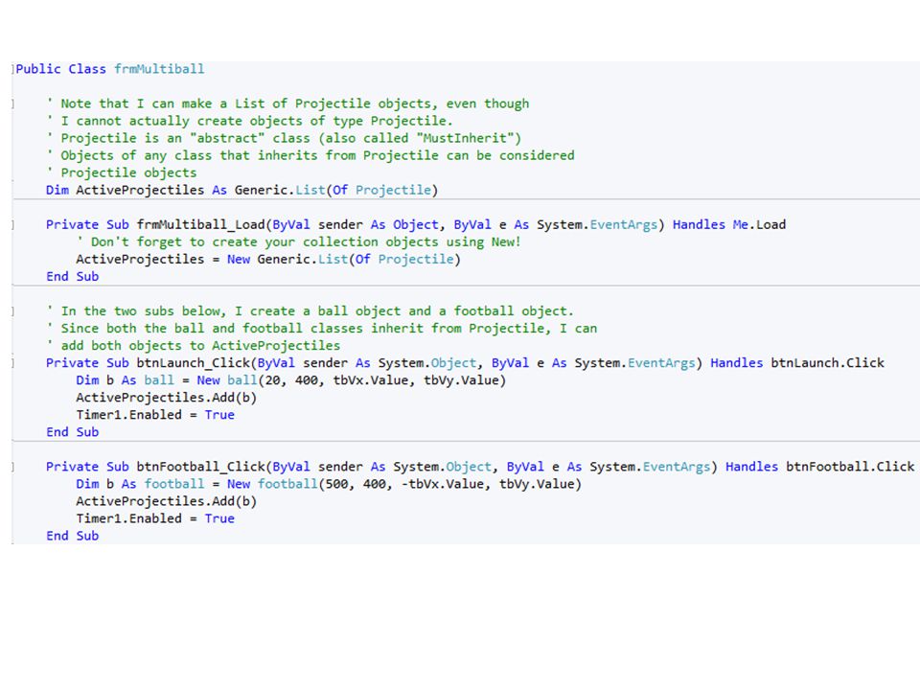Collapse the btnLaunch_Click sub outline marker
This screenshot has width=920, height=690.
[12, 363]
